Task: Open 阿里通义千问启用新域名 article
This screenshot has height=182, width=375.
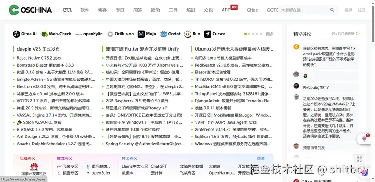Action: tap(137, 108)
